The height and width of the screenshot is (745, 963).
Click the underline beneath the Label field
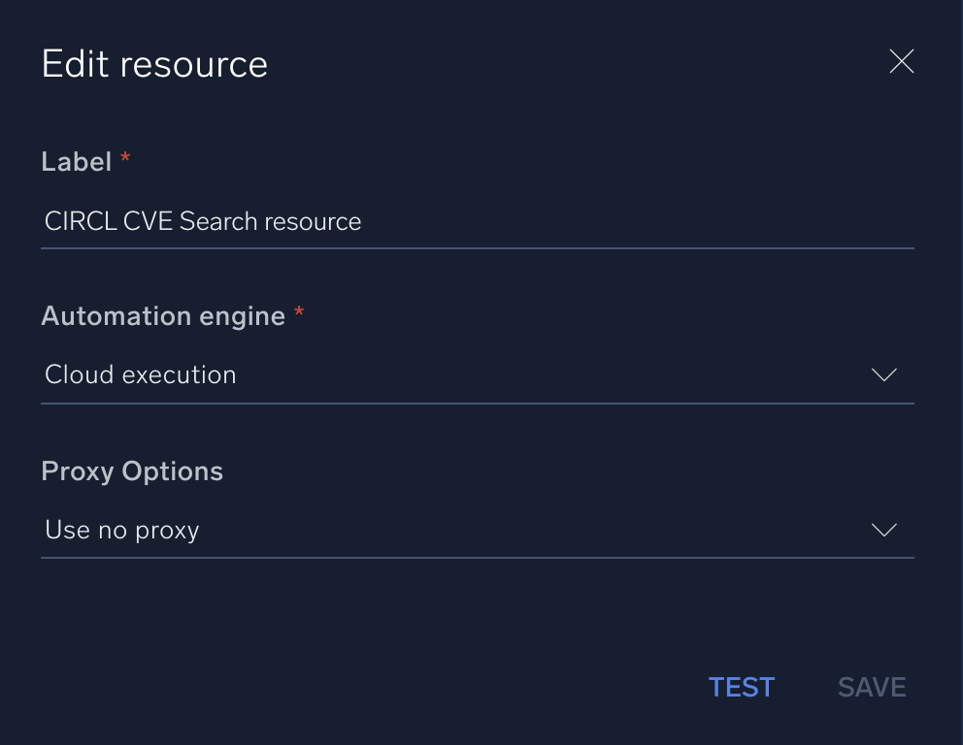(x=478, y=247)
